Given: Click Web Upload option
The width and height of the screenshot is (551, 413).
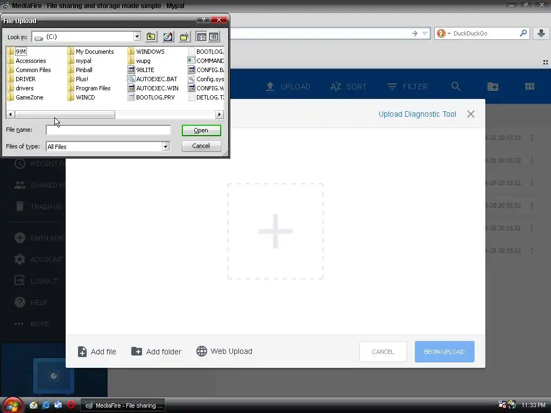Looking at the screenshot, I should tap(224, 351).
